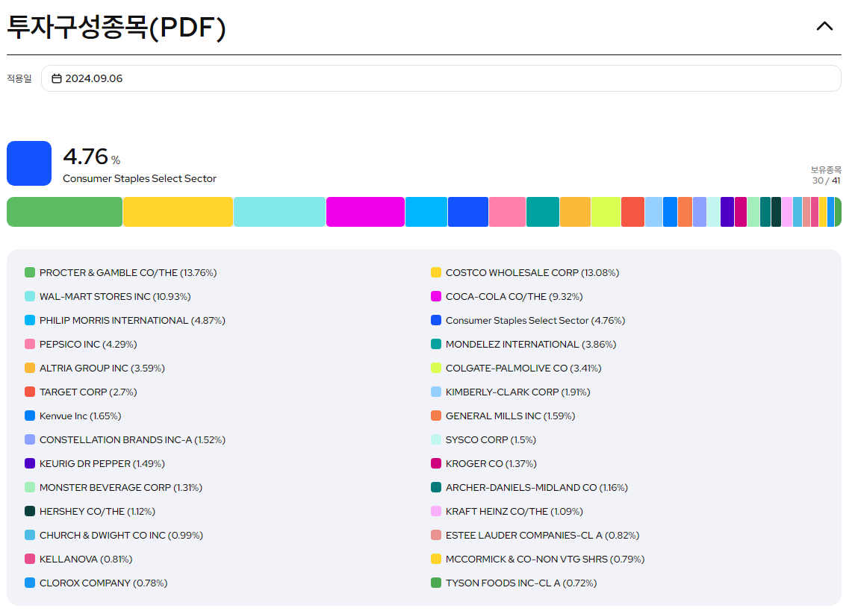Click the calendar icon in date field
Image resolution: width=855 pixels, height=611 pixels.
(56, 78)
